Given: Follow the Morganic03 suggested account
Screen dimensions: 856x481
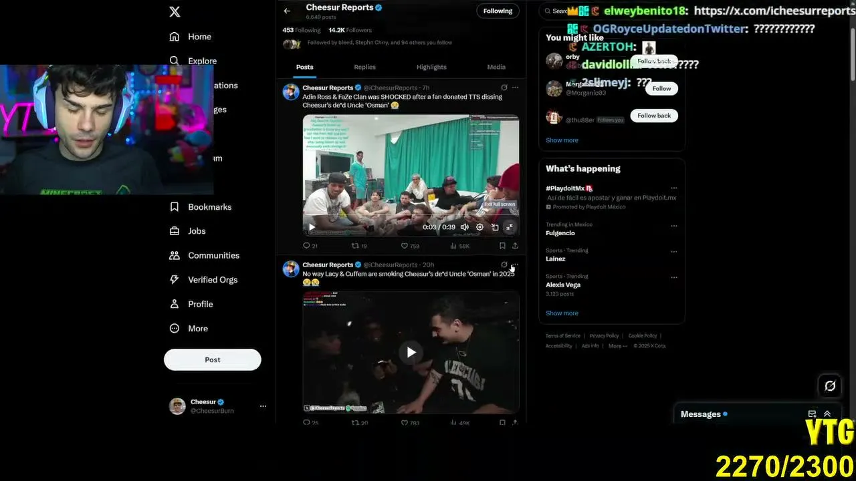Looking at the screenshot, I should click(x=661, y=88).
